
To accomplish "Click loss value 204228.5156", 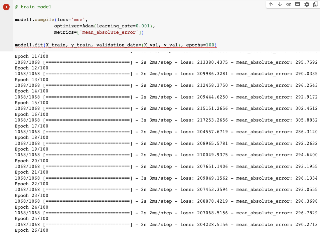I will point(212,224).
